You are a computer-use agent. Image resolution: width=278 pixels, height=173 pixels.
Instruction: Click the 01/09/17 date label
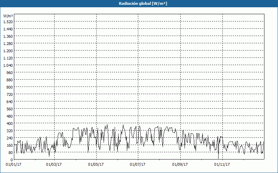coord(180,165)
